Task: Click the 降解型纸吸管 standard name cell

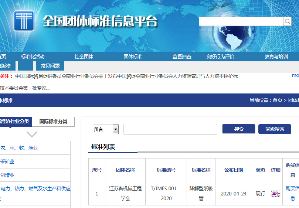Action: [201, 194]
